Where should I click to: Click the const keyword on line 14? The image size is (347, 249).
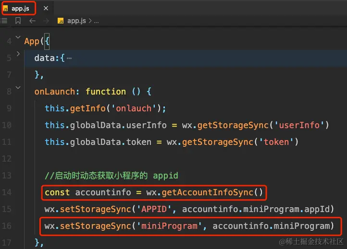tap(57, 192)
